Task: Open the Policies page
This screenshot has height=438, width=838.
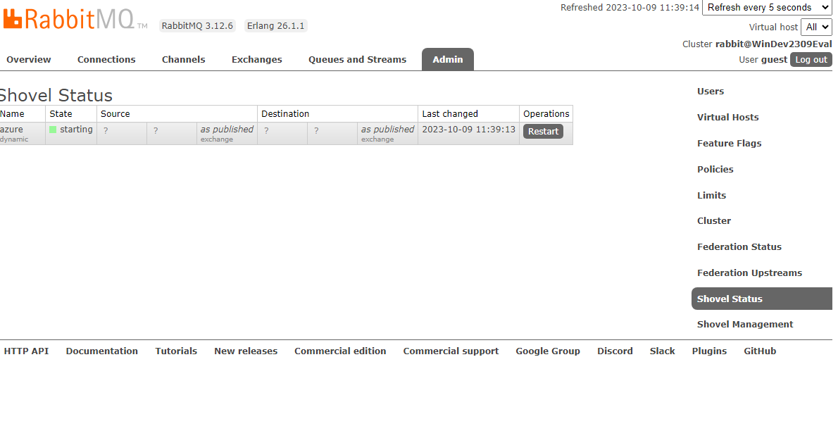Action: [715, 169]
